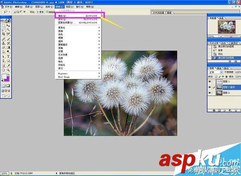The height and width of the screenshot is (176, 241).
Task: Select the Blur tool
Action: click(3, 52)
